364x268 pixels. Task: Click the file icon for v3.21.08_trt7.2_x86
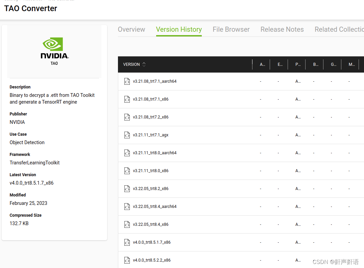point(127,117)
